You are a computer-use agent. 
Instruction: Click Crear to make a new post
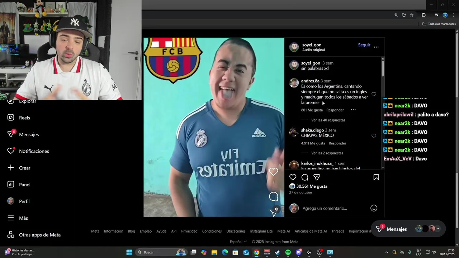[19, 168]
